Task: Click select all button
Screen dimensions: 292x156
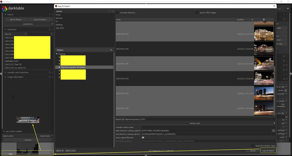Action: pos(60,151)
